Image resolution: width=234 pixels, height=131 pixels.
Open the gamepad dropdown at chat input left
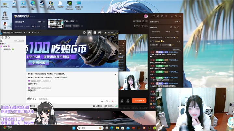32,99
